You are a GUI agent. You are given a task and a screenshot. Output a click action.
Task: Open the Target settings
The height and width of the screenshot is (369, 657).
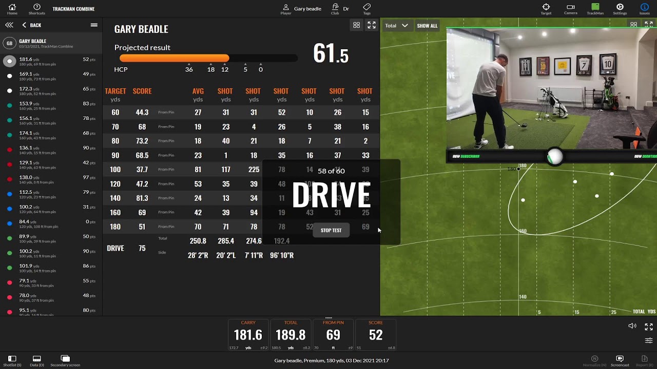tap(546, 9)
